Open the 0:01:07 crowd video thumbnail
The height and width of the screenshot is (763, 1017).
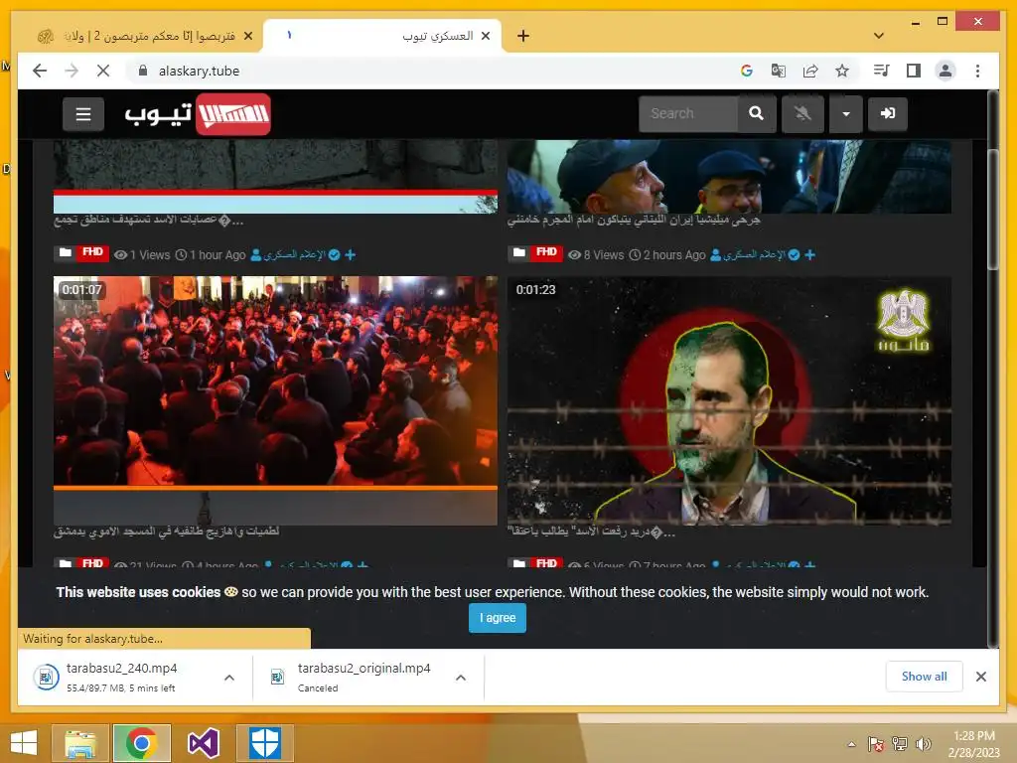[276, 400]
